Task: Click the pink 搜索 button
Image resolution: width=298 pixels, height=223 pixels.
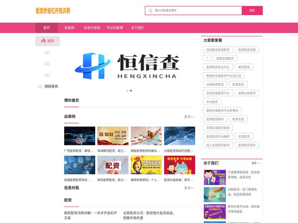Action: (x=252, y=10)
